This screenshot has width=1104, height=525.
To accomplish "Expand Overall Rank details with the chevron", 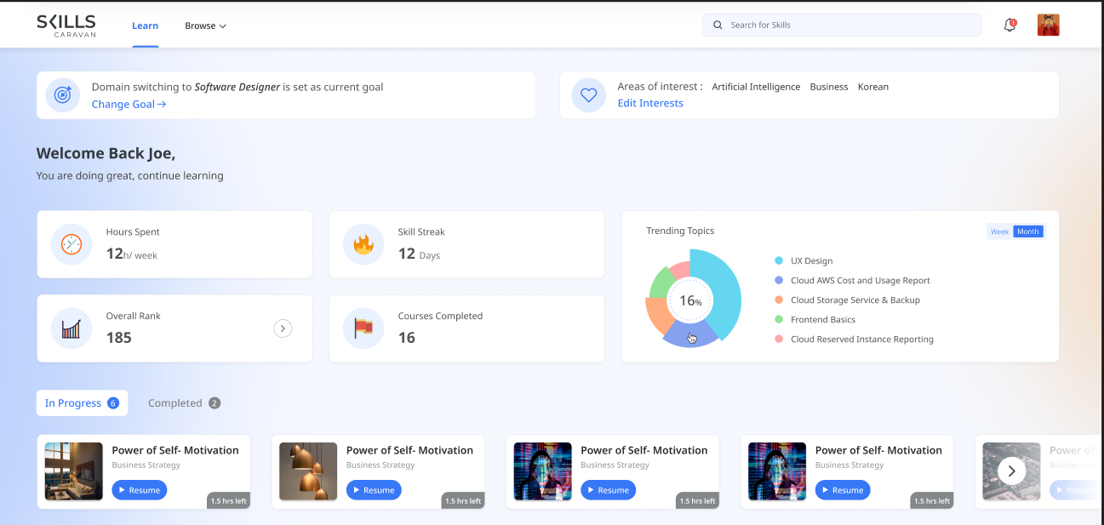I will click(283, 328).
